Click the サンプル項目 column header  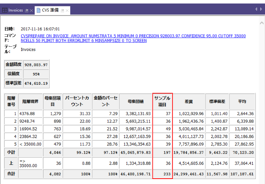click(x=162, y=101)
